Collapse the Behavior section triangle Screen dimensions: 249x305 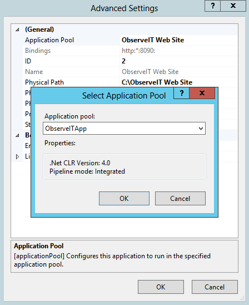[17, 135]
